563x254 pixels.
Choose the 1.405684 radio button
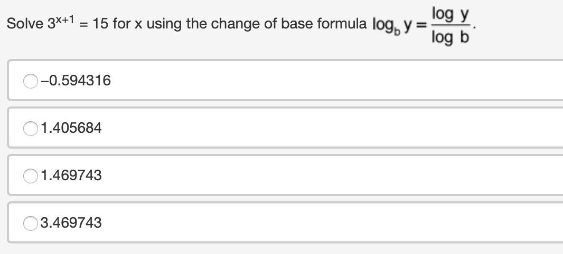[x=30, y=128]
